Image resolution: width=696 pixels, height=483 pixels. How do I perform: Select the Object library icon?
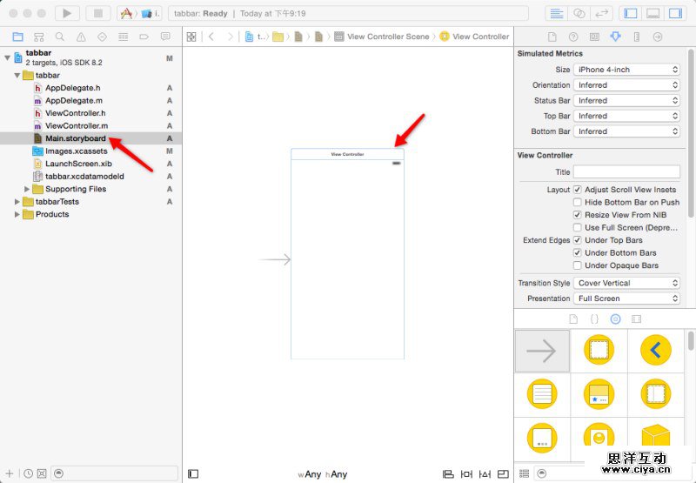pos(615,319)
